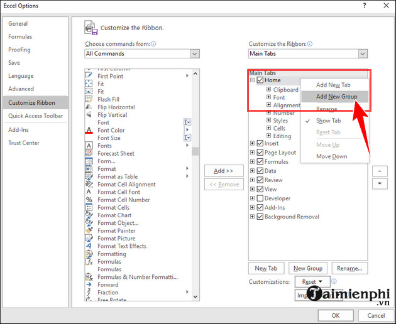Click info icon beside Choose commands from
Screen dimensions: 396x324
[x=153, y=44]
